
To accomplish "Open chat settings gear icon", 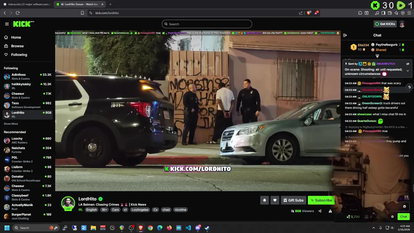I will (392, 217).
